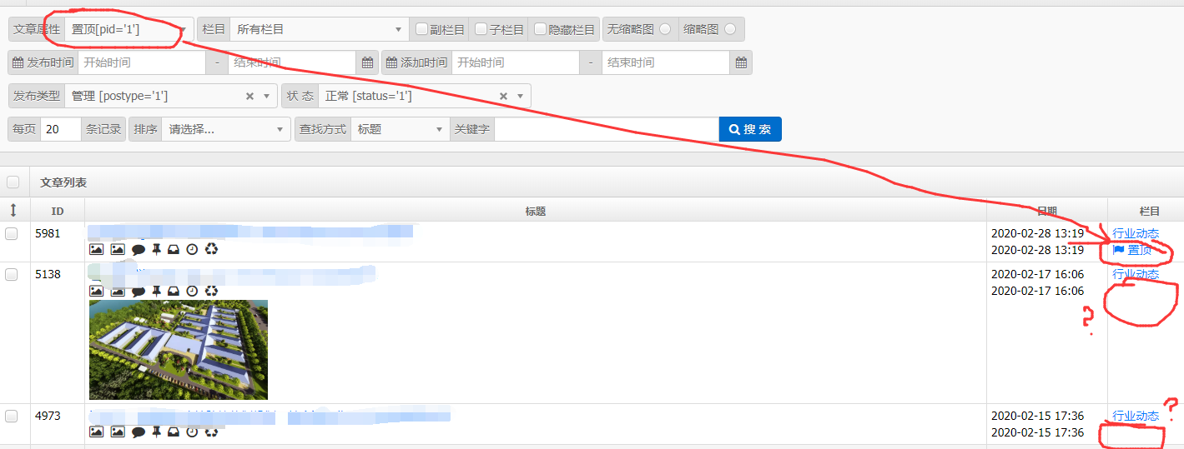Click the 日期 column header
The width and height of the screenshot is (1184, 449).
pos(1047,211)
